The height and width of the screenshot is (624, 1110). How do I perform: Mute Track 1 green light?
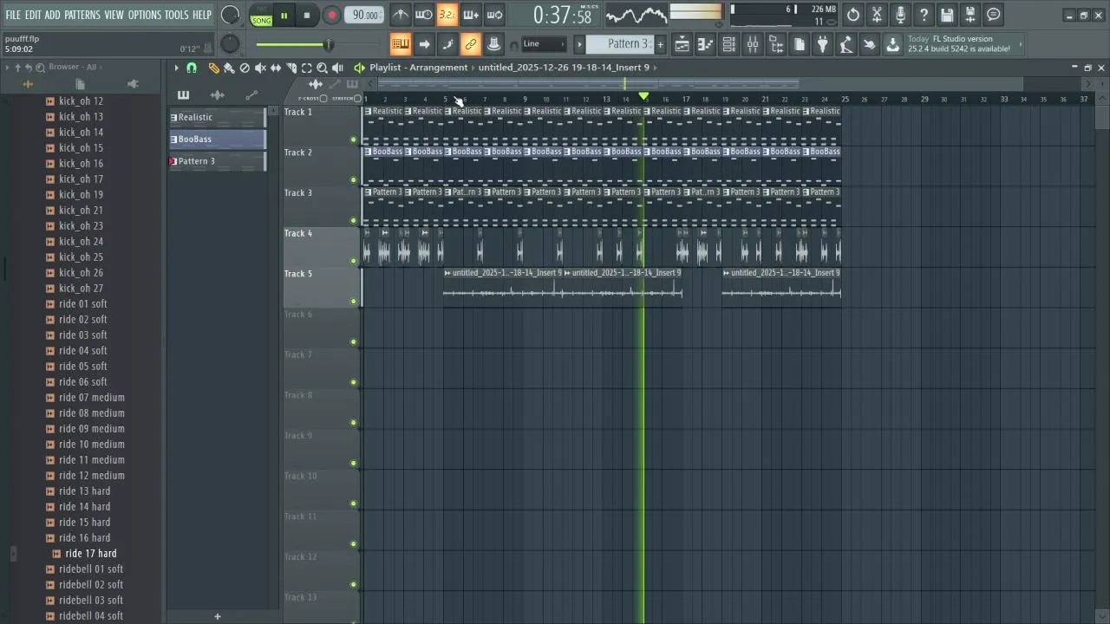353,140
